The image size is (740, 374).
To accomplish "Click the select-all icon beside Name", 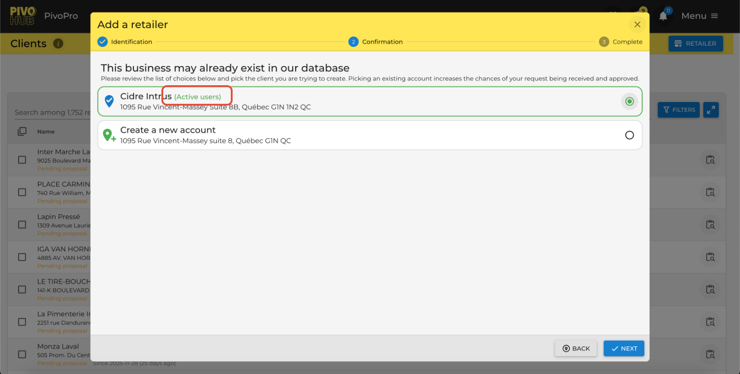I will pyautogui.click(x=22, y=131).
